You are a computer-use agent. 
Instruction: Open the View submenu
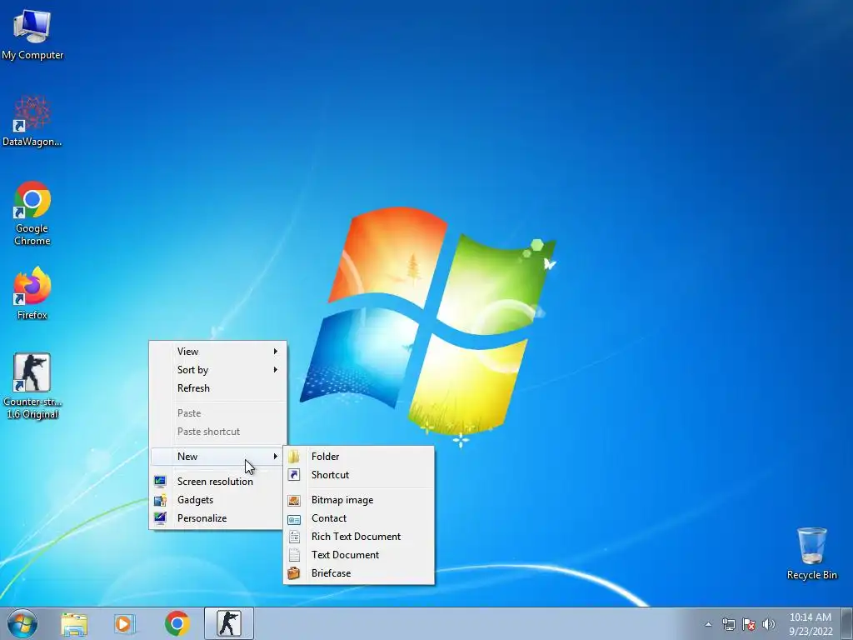click(x=218, y=352)
